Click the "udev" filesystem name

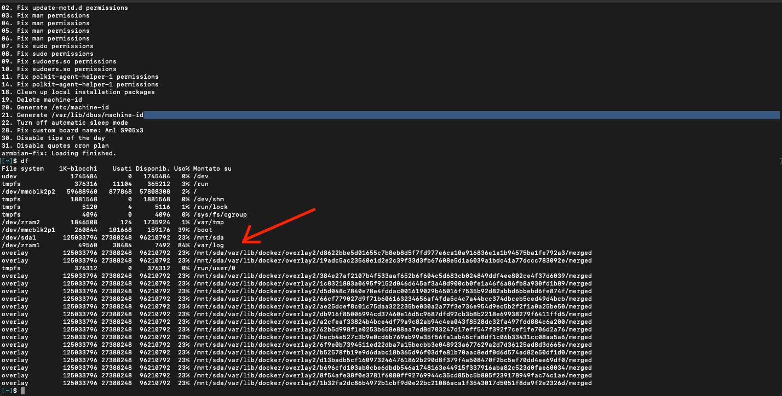pyautogui.click(x=9, y=176)
